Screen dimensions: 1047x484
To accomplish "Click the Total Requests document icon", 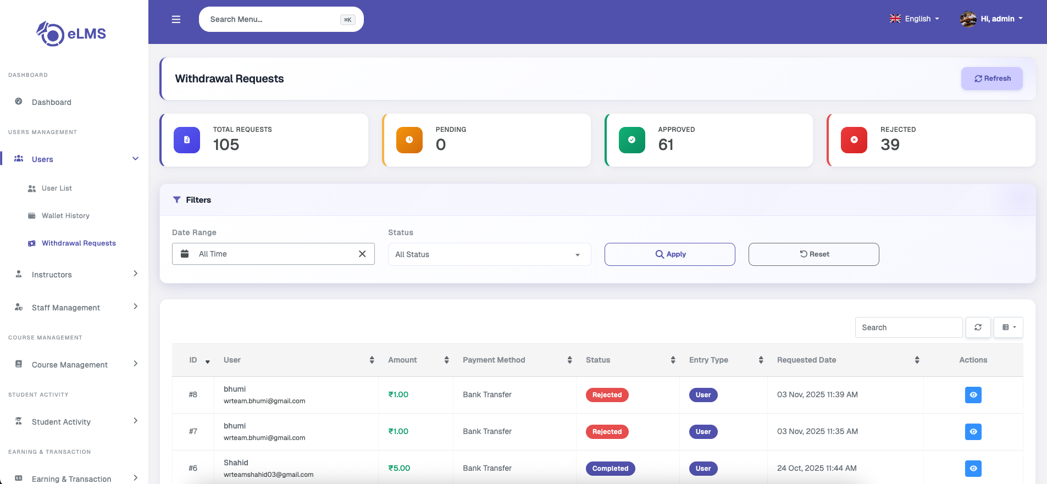I will pos(187,140).
